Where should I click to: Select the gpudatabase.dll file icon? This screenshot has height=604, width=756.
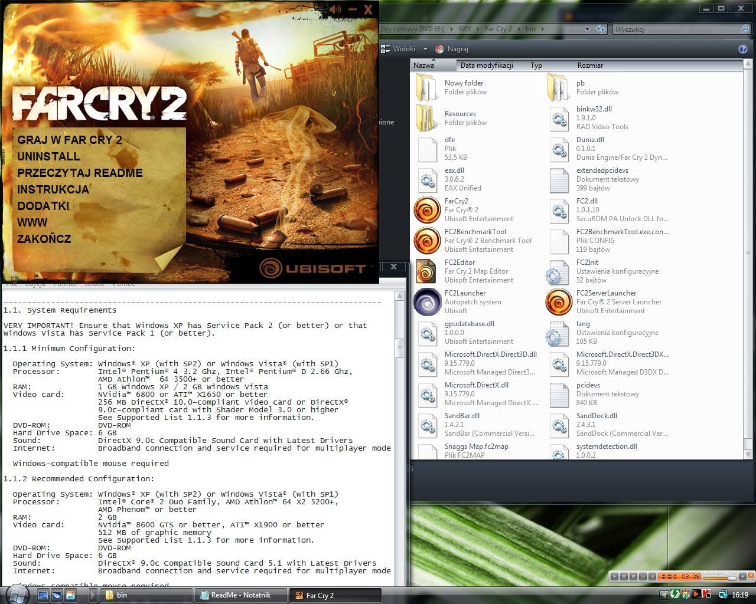click(x=427, y=333)
